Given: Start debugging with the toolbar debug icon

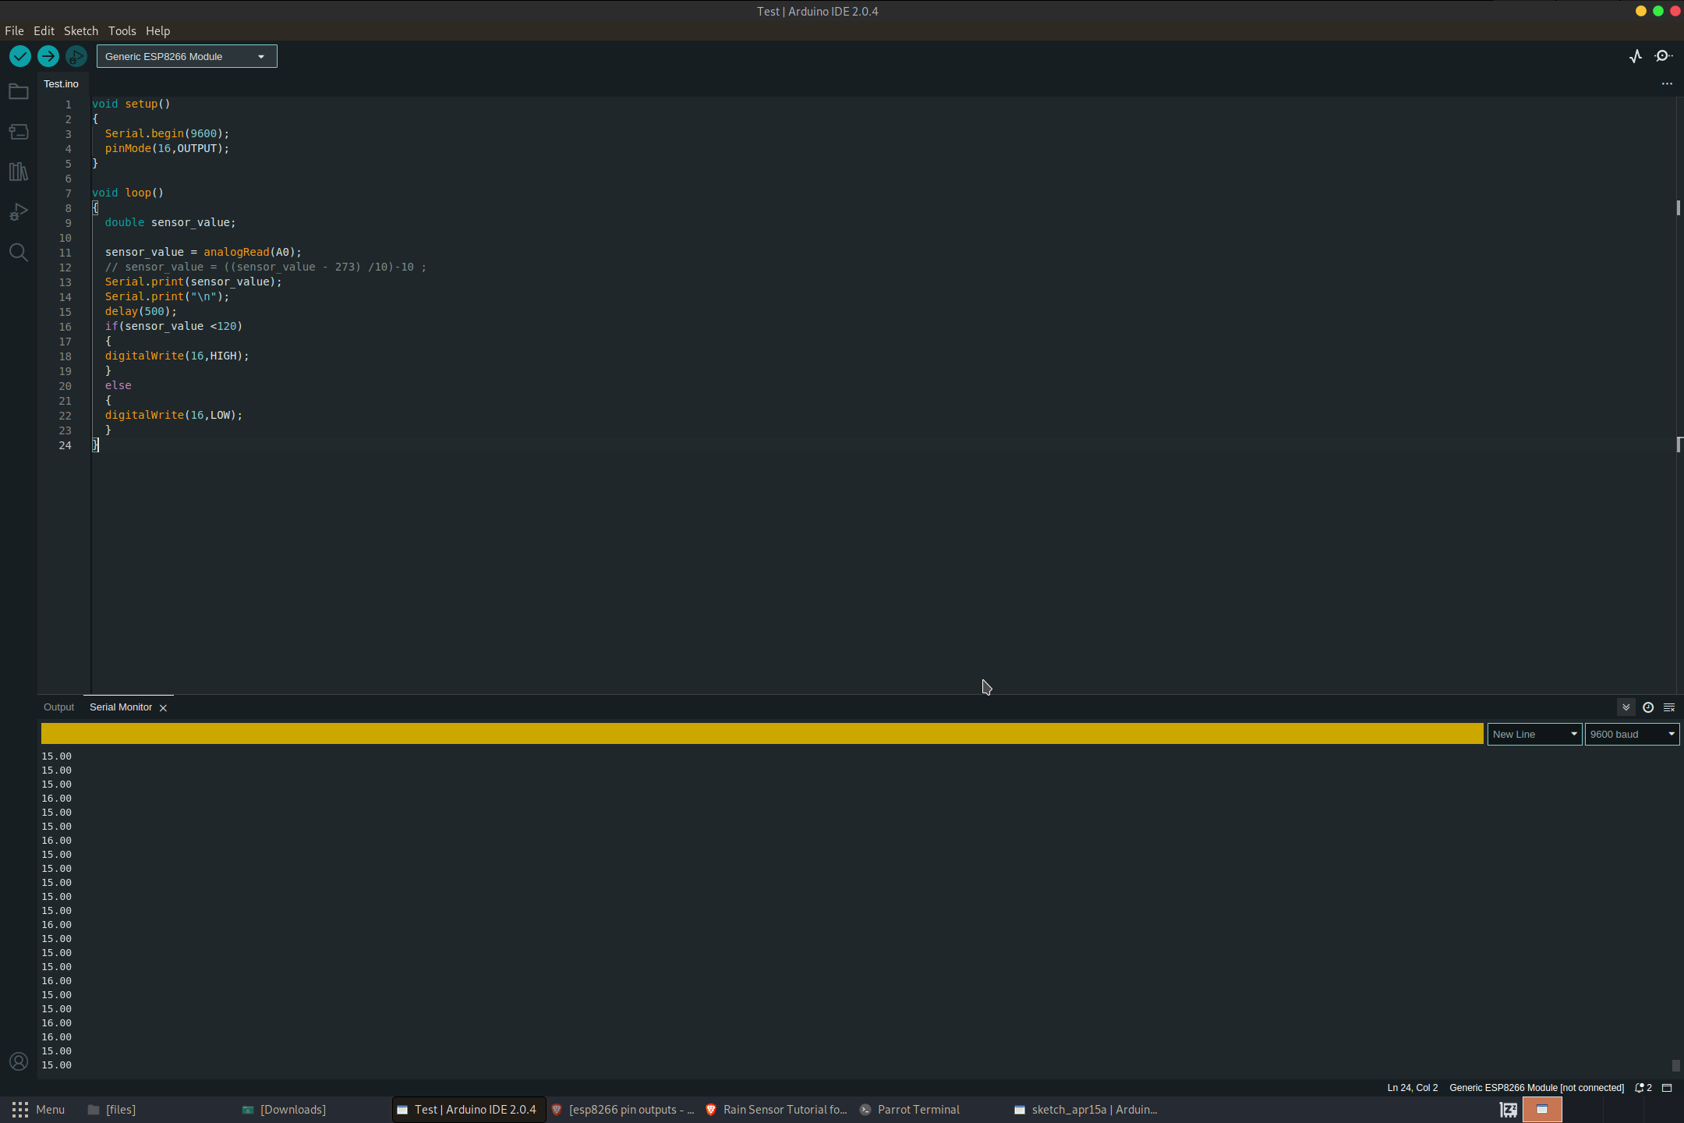Looking at the screenshot, I should pyautogui.click(x=76, y=56).
